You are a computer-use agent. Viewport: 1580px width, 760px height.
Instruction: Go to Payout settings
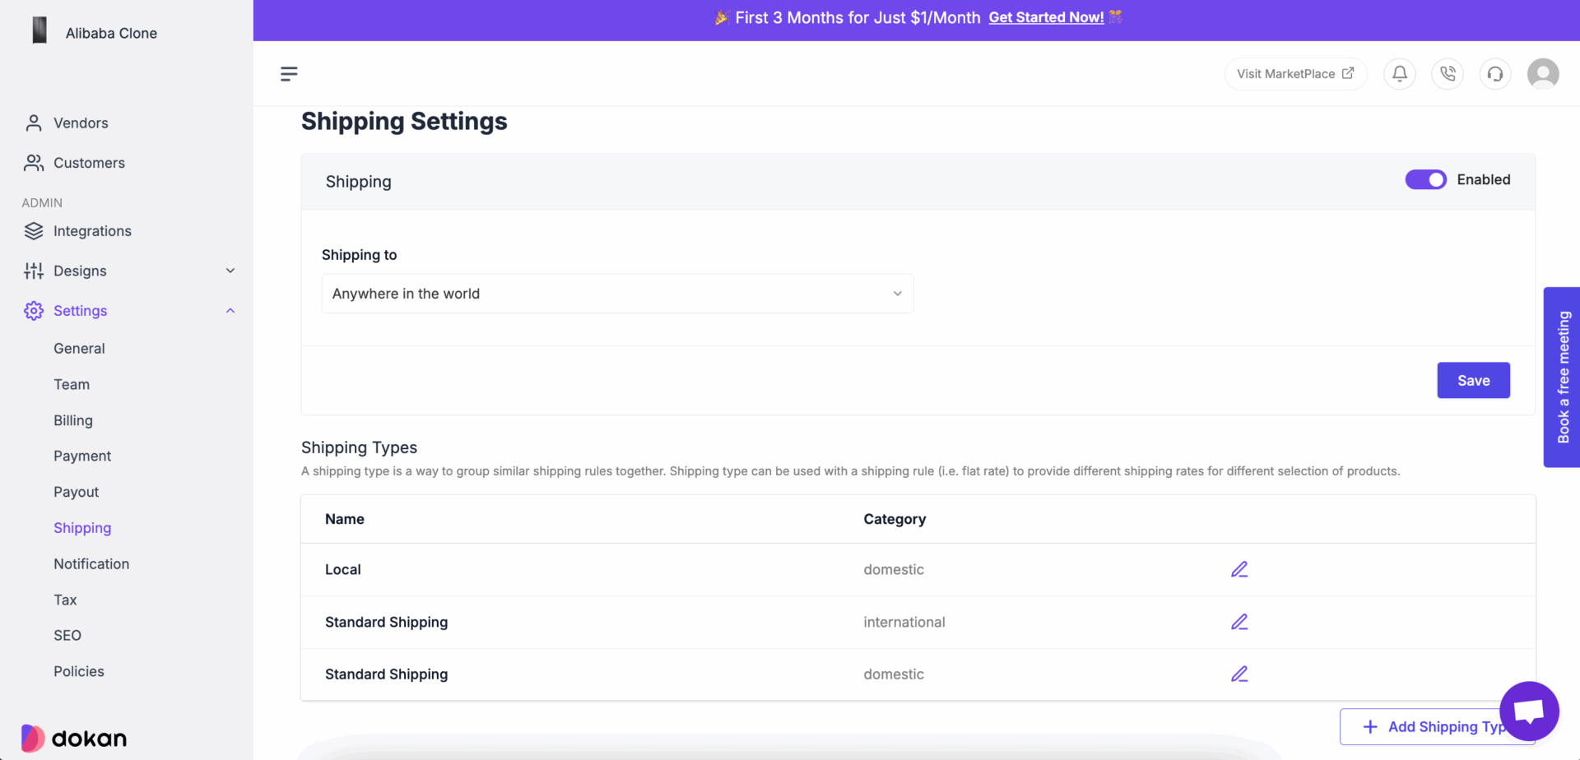[76, 492]
